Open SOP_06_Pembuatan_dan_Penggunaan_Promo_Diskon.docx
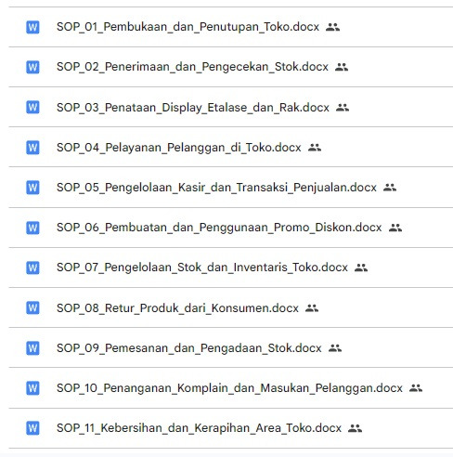 pos(219,228)
